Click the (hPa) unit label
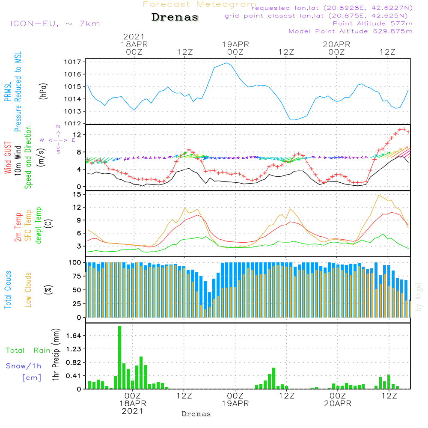The height and width of the screenshot is (428, 428). pyautogui.click(x=43, y=91)
